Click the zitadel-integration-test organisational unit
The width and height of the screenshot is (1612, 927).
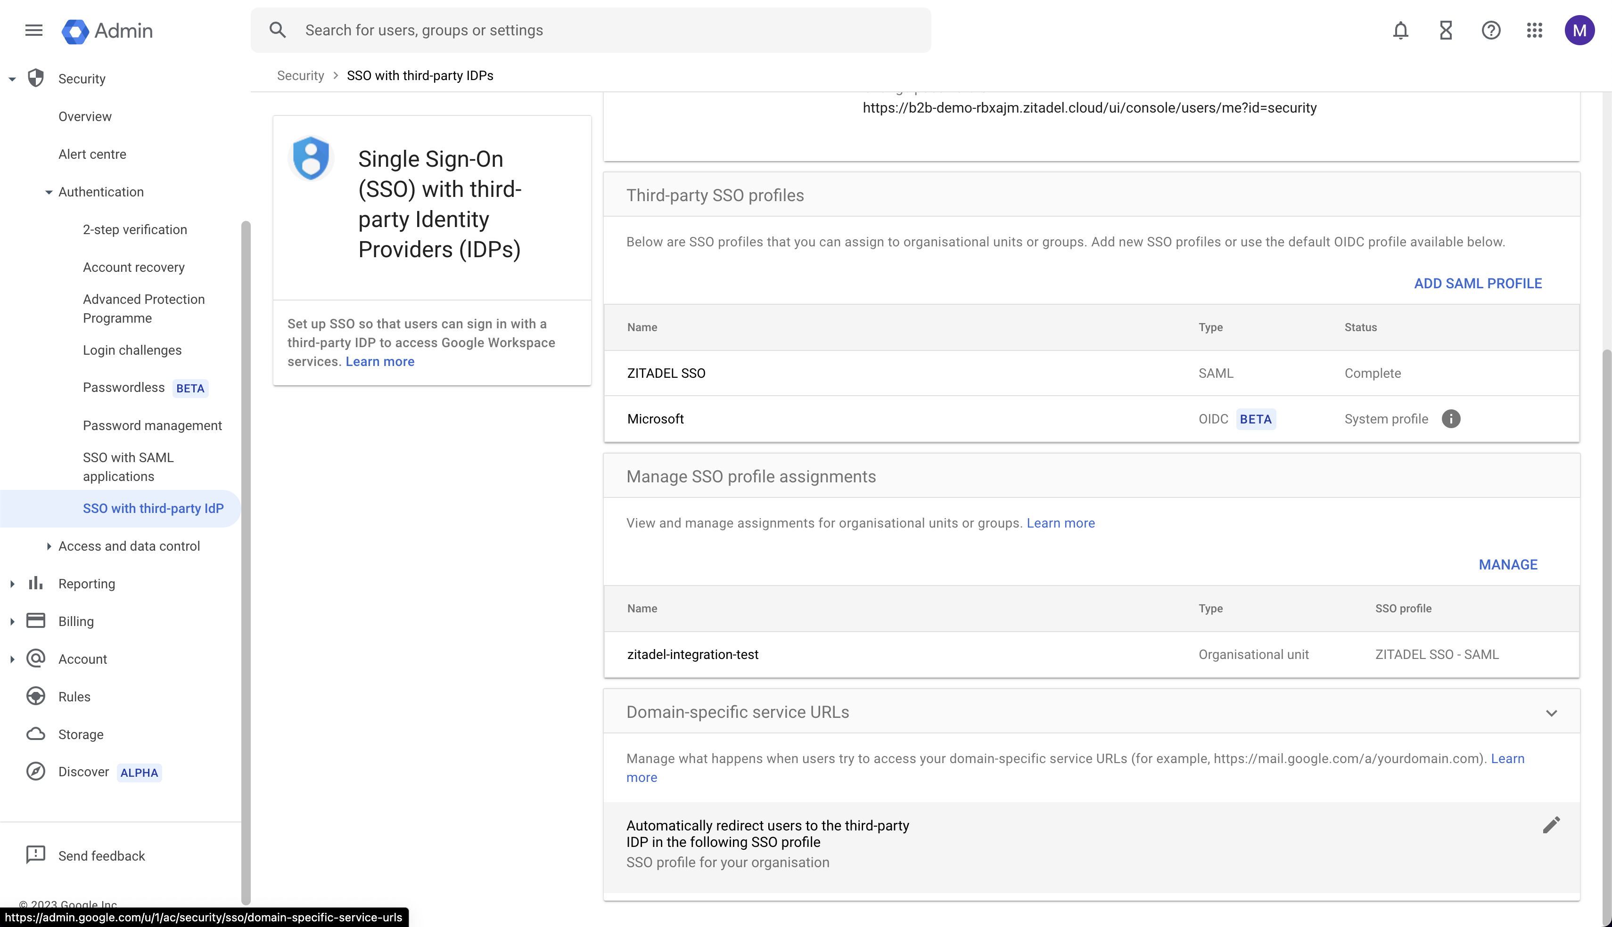tap(692, 654)
